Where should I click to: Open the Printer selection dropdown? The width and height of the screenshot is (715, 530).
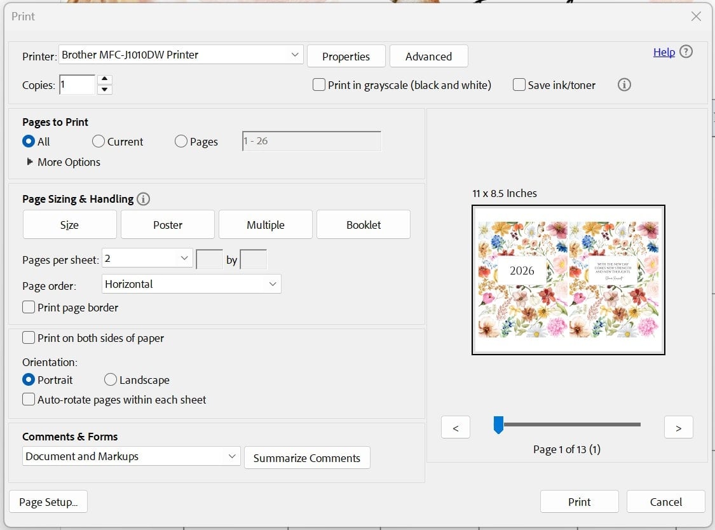point(294,55)
